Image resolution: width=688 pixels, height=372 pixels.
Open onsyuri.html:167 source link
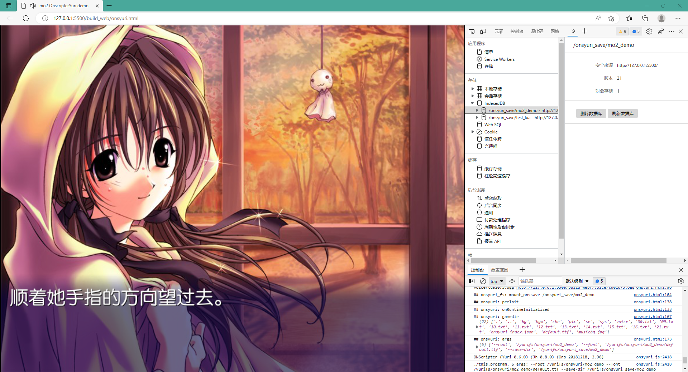653,317
